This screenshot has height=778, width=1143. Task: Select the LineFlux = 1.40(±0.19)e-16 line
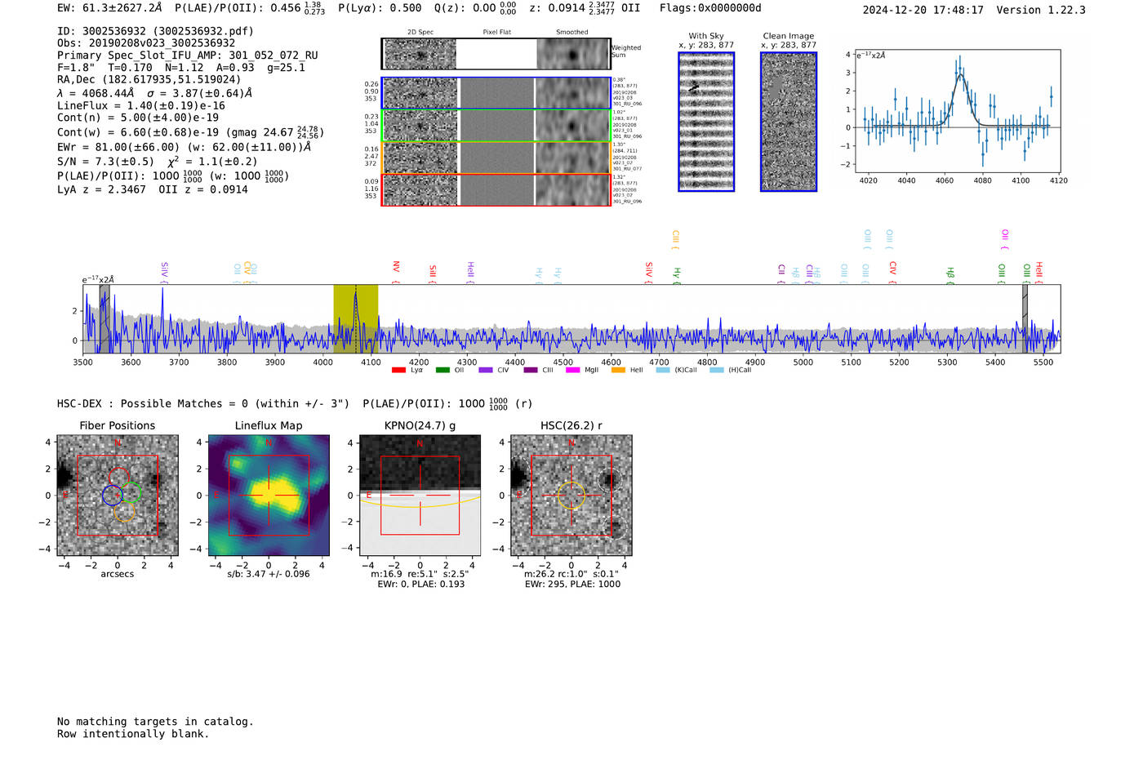(141, 105)
